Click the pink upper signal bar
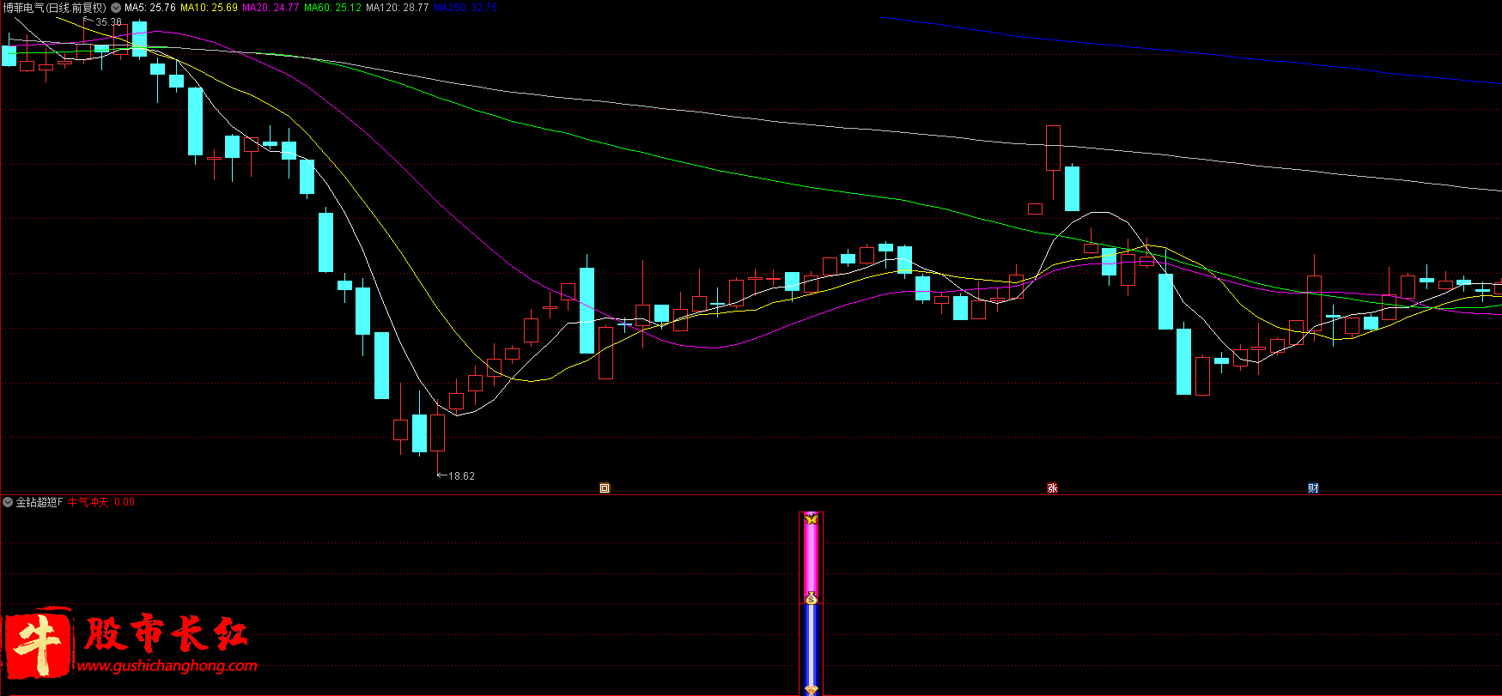Screen dimensions: 1502x696 [811, 558]
